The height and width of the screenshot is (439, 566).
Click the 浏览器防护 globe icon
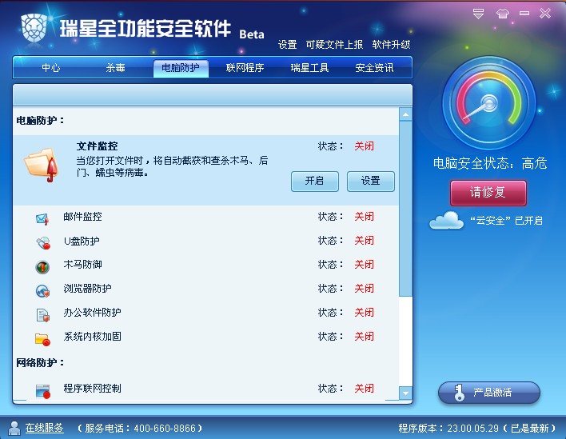pyautogui.click(x=42, y=290)
